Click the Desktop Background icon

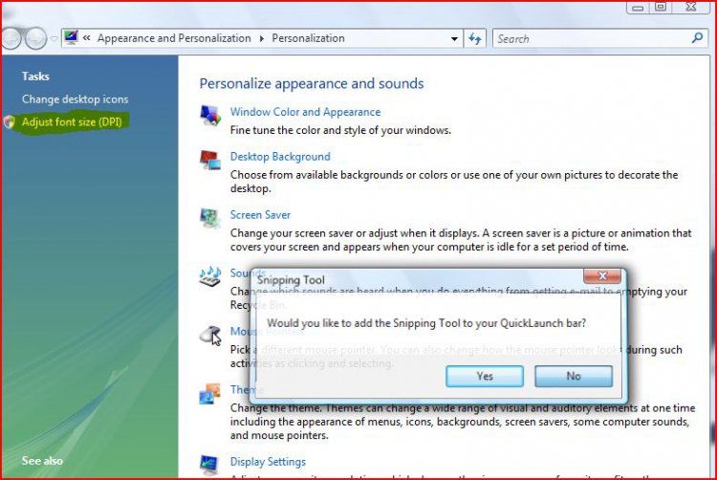210,160
